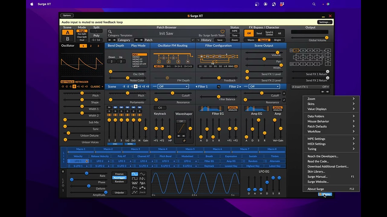The width and height of the screenshot is (387, 217).
Task: Click the Amp EG envelope shape display
Action: click(x=256, y=109)
